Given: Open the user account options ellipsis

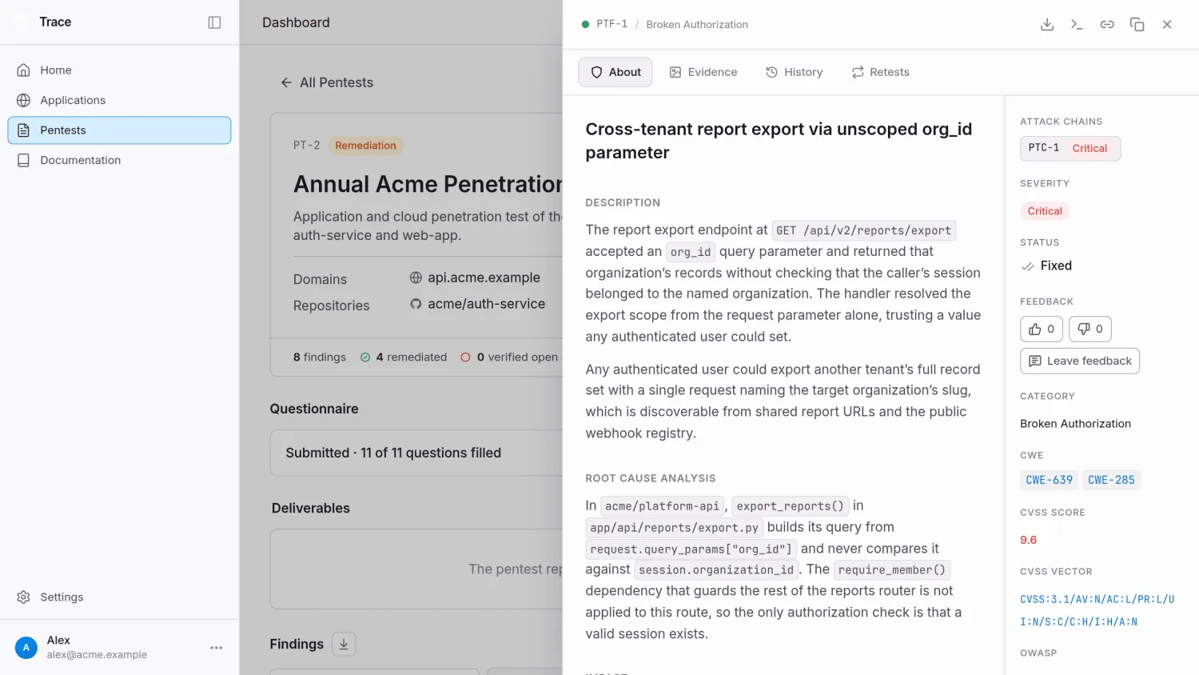Looking at the screenshot, I should [217, 648].
